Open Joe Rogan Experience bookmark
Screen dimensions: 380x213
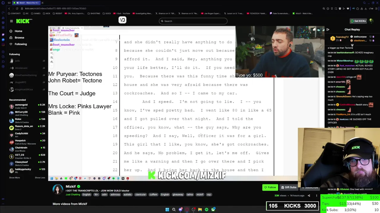click(211, 13)
